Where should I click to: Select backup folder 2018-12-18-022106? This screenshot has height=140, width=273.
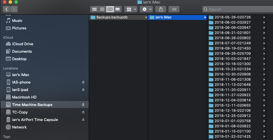(237, 111)
